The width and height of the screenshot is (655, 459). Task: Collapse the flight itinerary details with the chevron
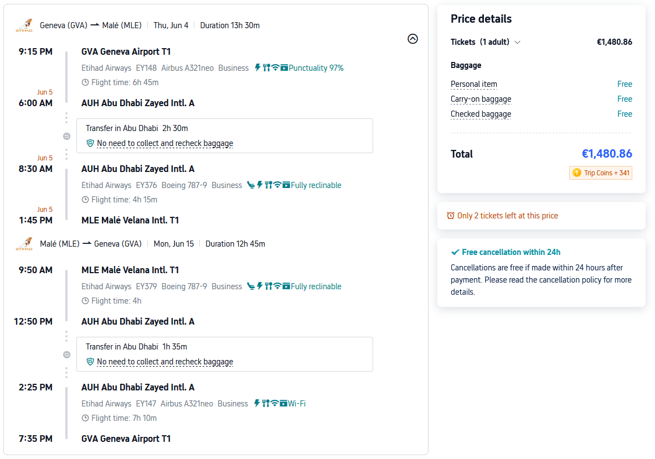(412, 39)
